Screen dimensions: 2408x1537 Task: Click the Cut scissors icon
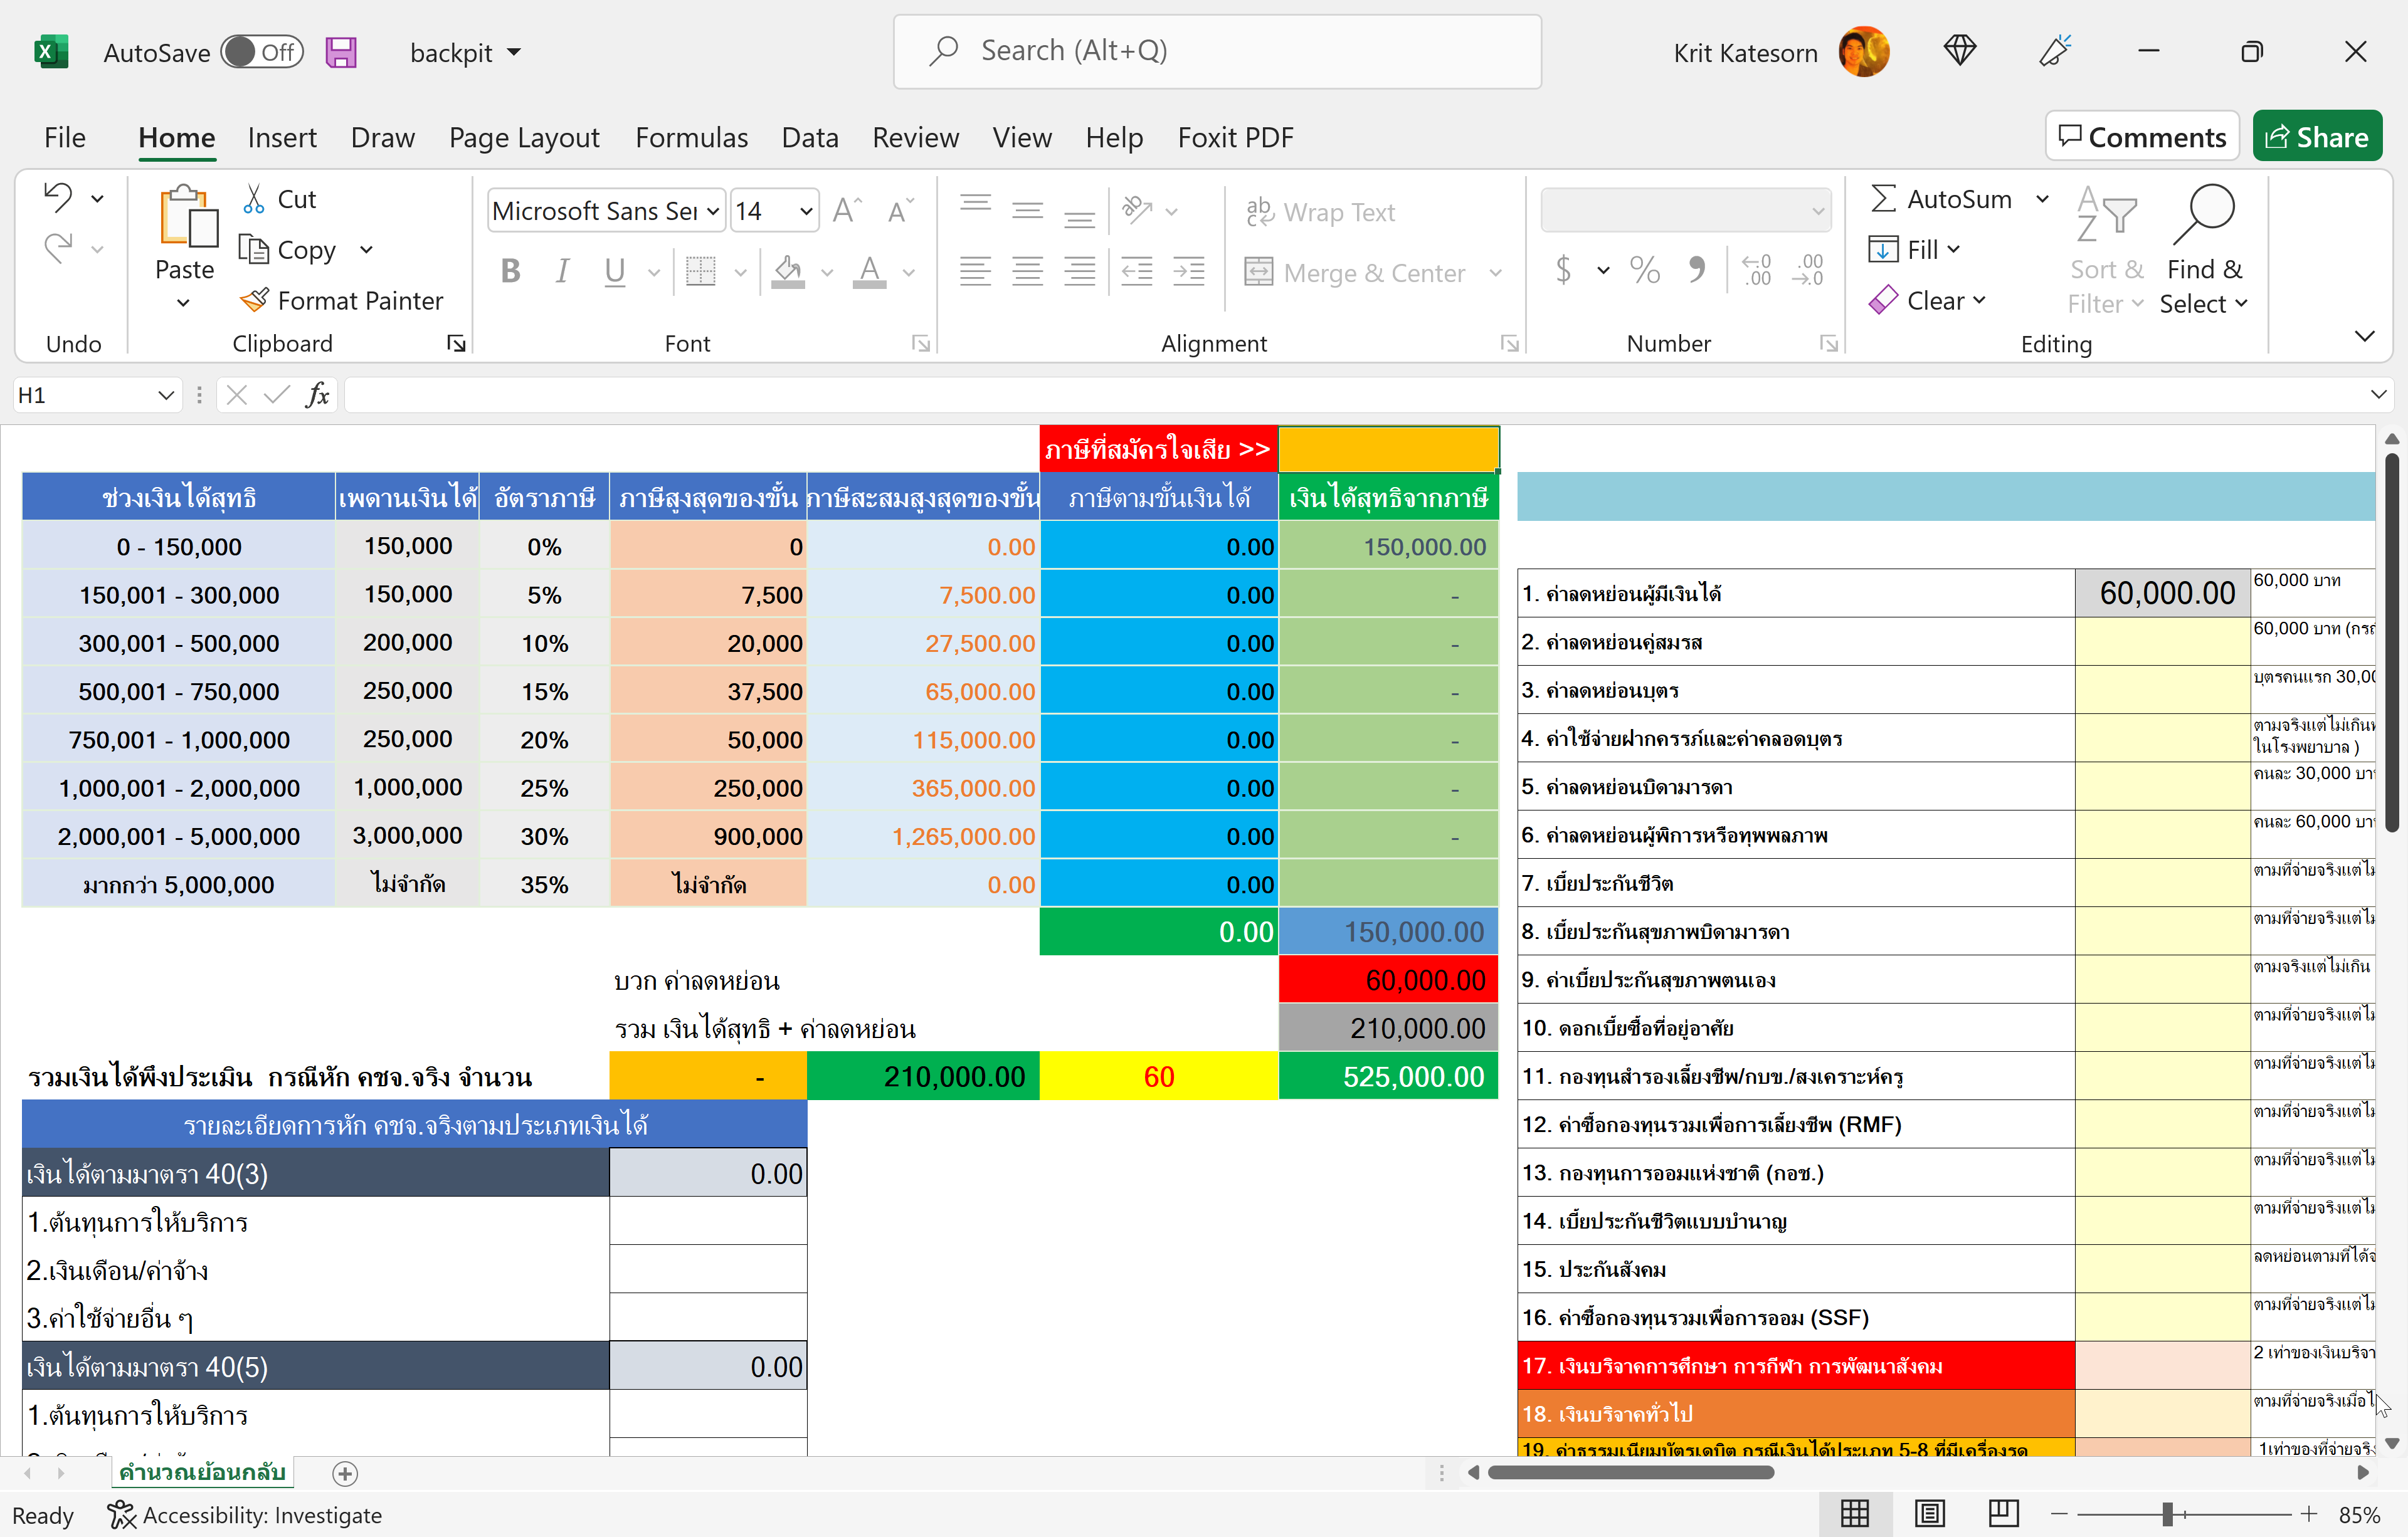click(x=254, y=199)
